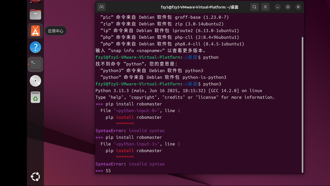Click the terminal search icon
This screenshot has height=186, width=330.
(254, 7)
